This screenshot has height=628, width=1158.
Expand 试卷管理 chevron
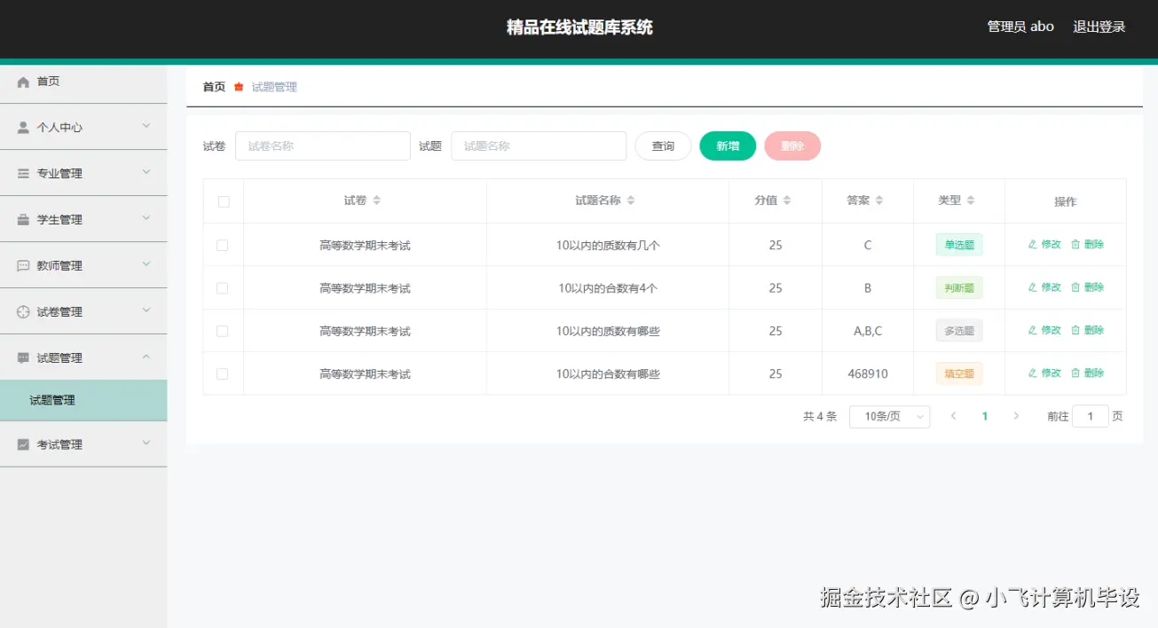point(146,310)
